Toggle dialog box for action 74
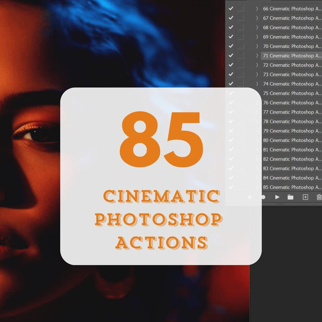The height and width of the screenshot is (322, 322). click(241, 84)
